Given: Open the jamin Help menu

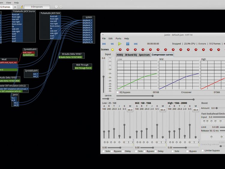Looking at the screenshot, I should (127, 38).
